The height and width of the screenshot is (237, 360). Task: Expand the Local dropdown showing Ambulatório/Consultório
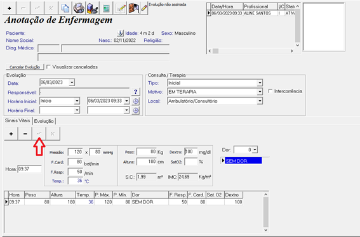point(260,101)
